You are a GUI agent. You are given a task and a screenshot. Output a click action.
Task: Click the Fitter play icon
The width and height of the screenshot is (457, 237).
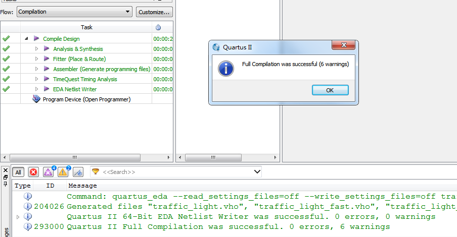tap(47, 58)
